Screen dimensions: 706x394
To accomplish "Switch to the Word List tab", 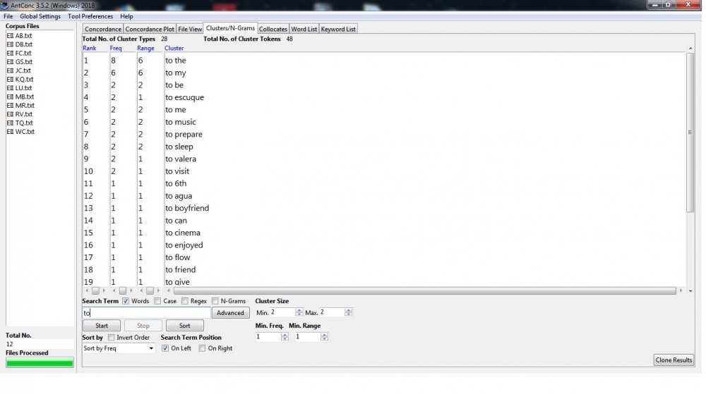I will click(x=304, y=29).
